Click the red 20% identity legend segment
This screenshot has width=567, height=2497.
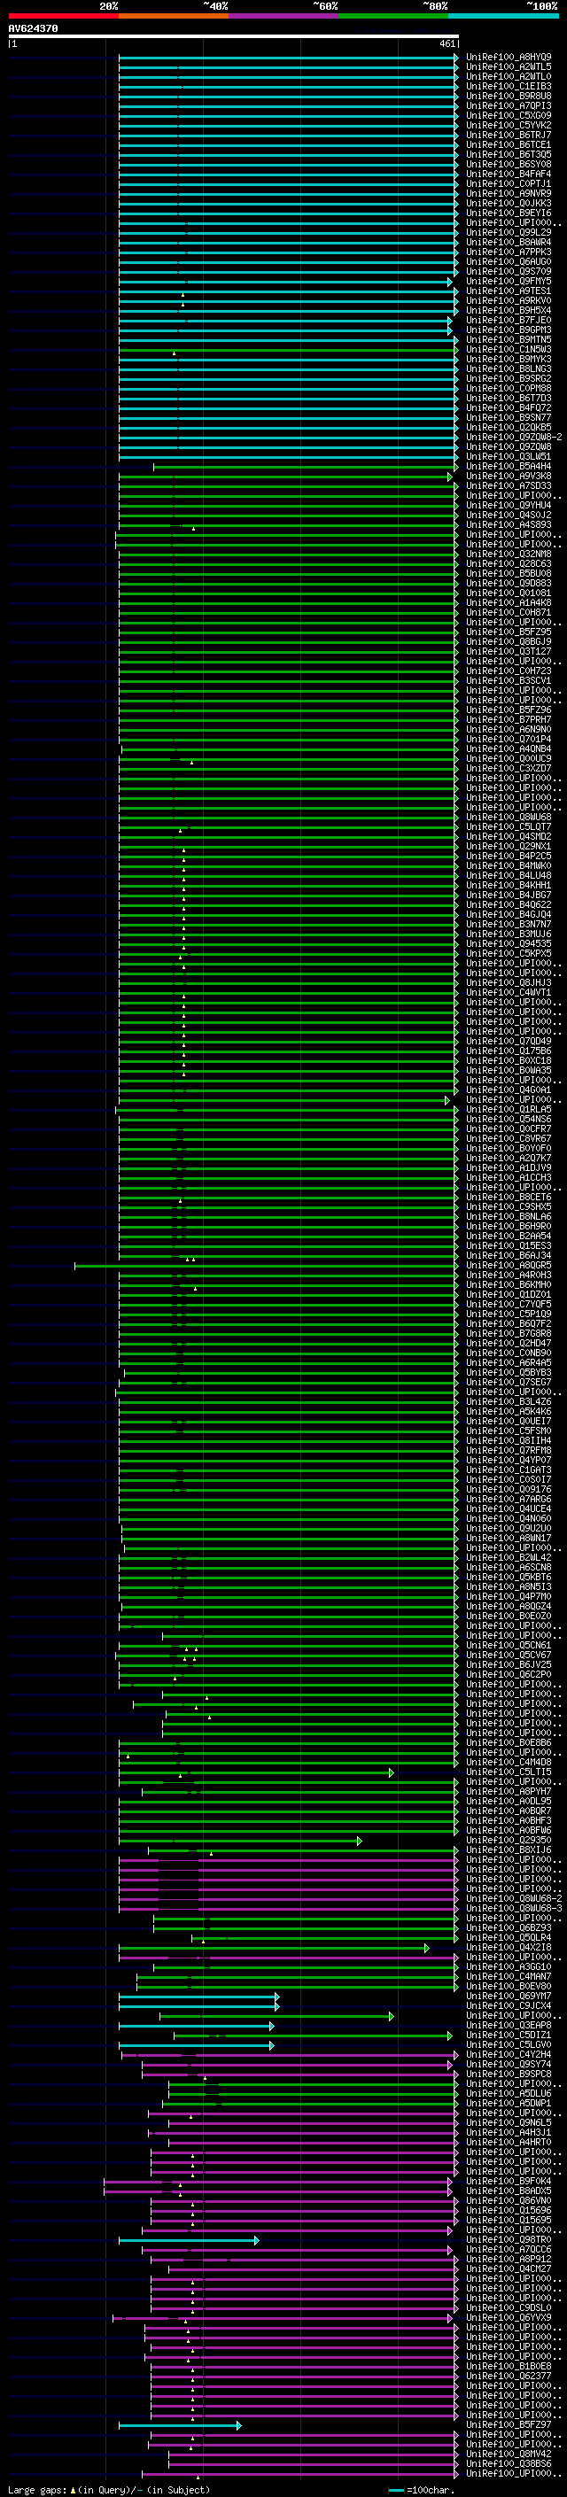[63, 16]
